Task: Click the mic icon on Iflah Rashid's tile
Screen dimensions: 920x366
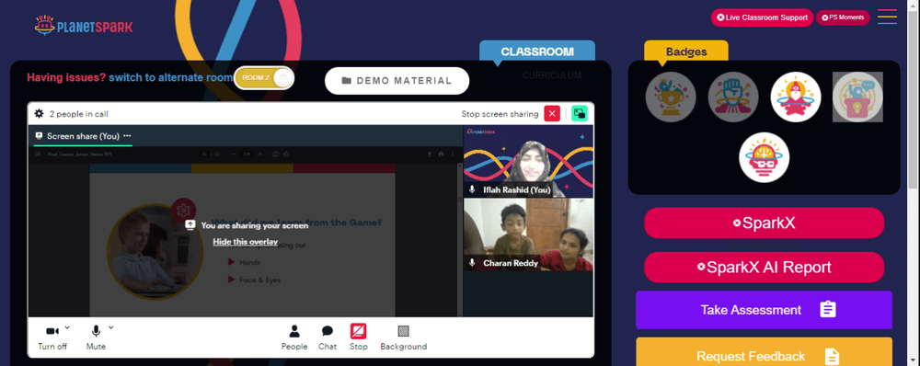Action: pyautogui.click(x=472, y=190)
